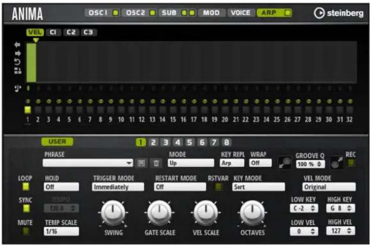Enable the MUTE button
The height and width of the screenshot is (245, 370).
(26, 231)
